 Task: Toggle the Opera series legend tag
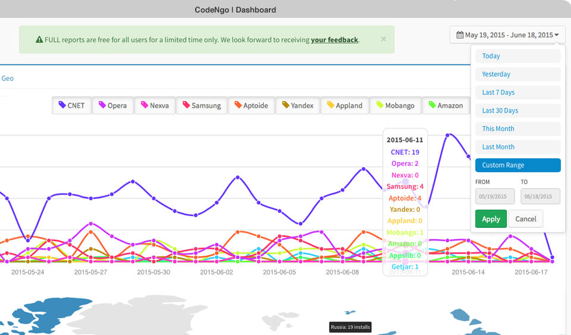point(113,105)
